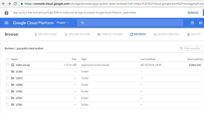Viewport: 204px width, 113px height.
Task: Open the LE07/ folder name
Action: click(x=19, y=78)
